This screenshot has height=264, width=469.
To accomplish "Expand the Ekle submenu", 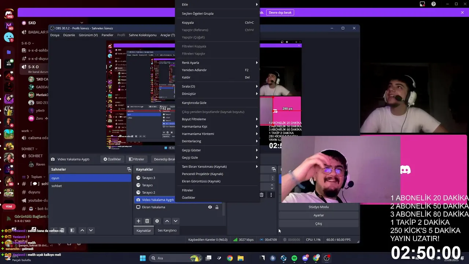I will click(x=217, y=4).
